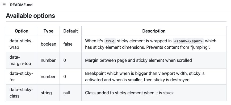The width and height of the screenshot is (231, 105).
Task: Click the data-margin-top option cell
Action: [22, 60]
